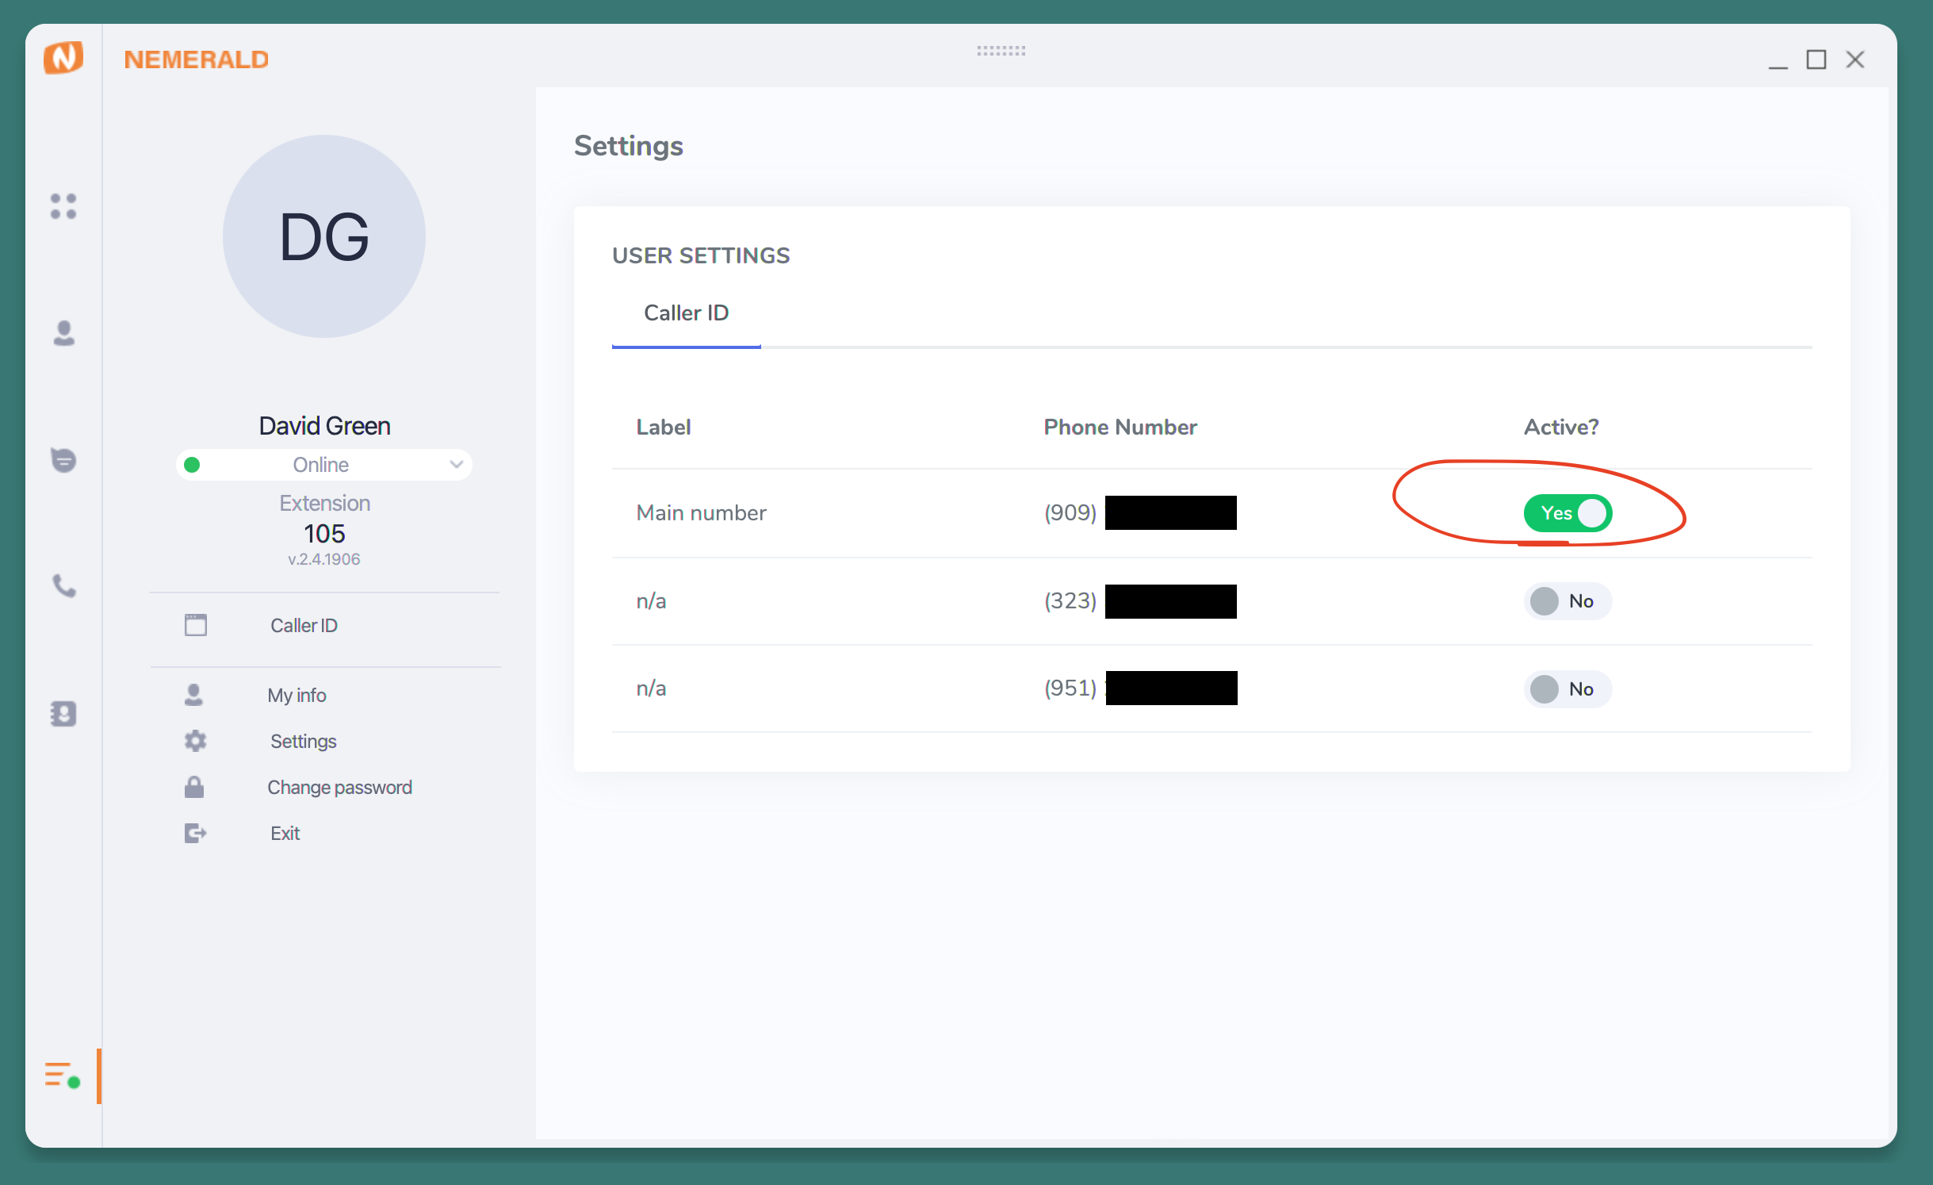Image resolution: width=1933 pixels, height=1185 pixels.
Task: Open My info menu item
Action: pos(297,696)
